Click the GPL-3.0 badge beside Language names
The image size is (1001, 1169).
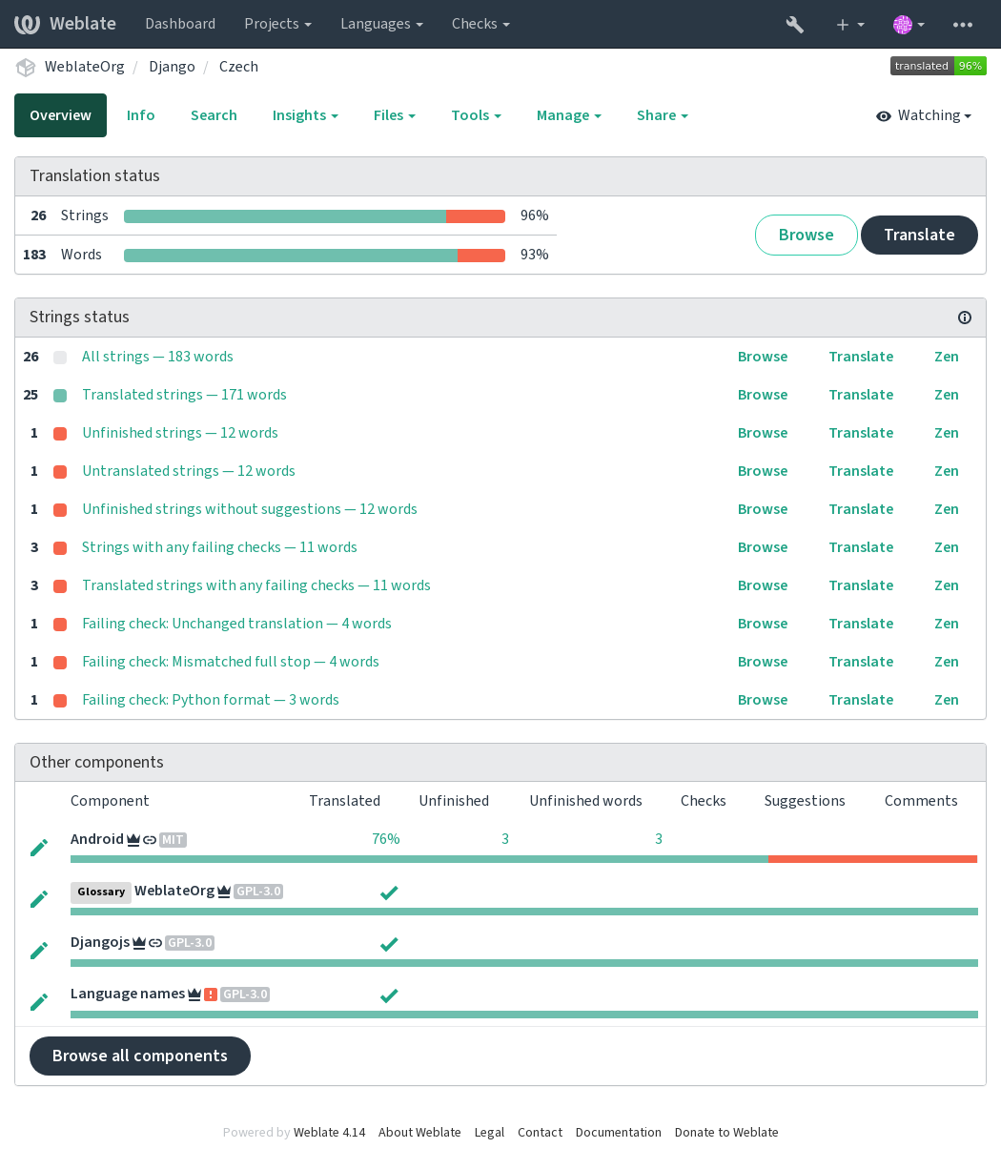[x=245, y=995]
